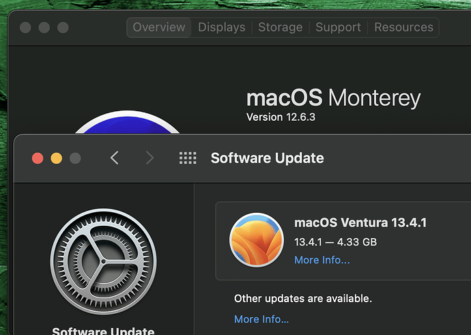Click the Software Update gear icon
Screen dimensions: 471x335
click(103, 261)
